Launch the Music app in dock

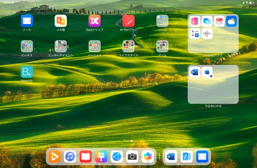(x=70, y=156)
